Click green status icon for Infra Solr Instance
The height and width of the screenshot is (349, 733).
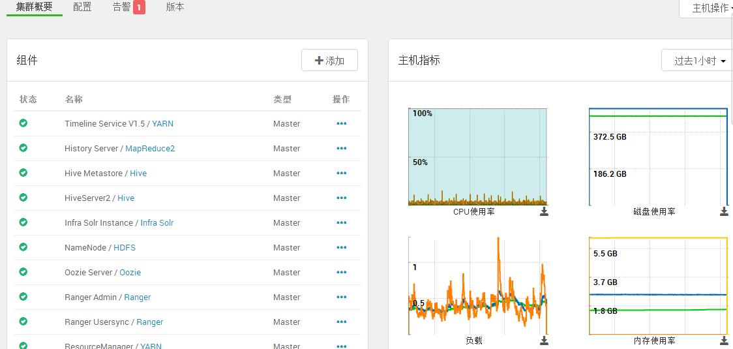(23, 222)
